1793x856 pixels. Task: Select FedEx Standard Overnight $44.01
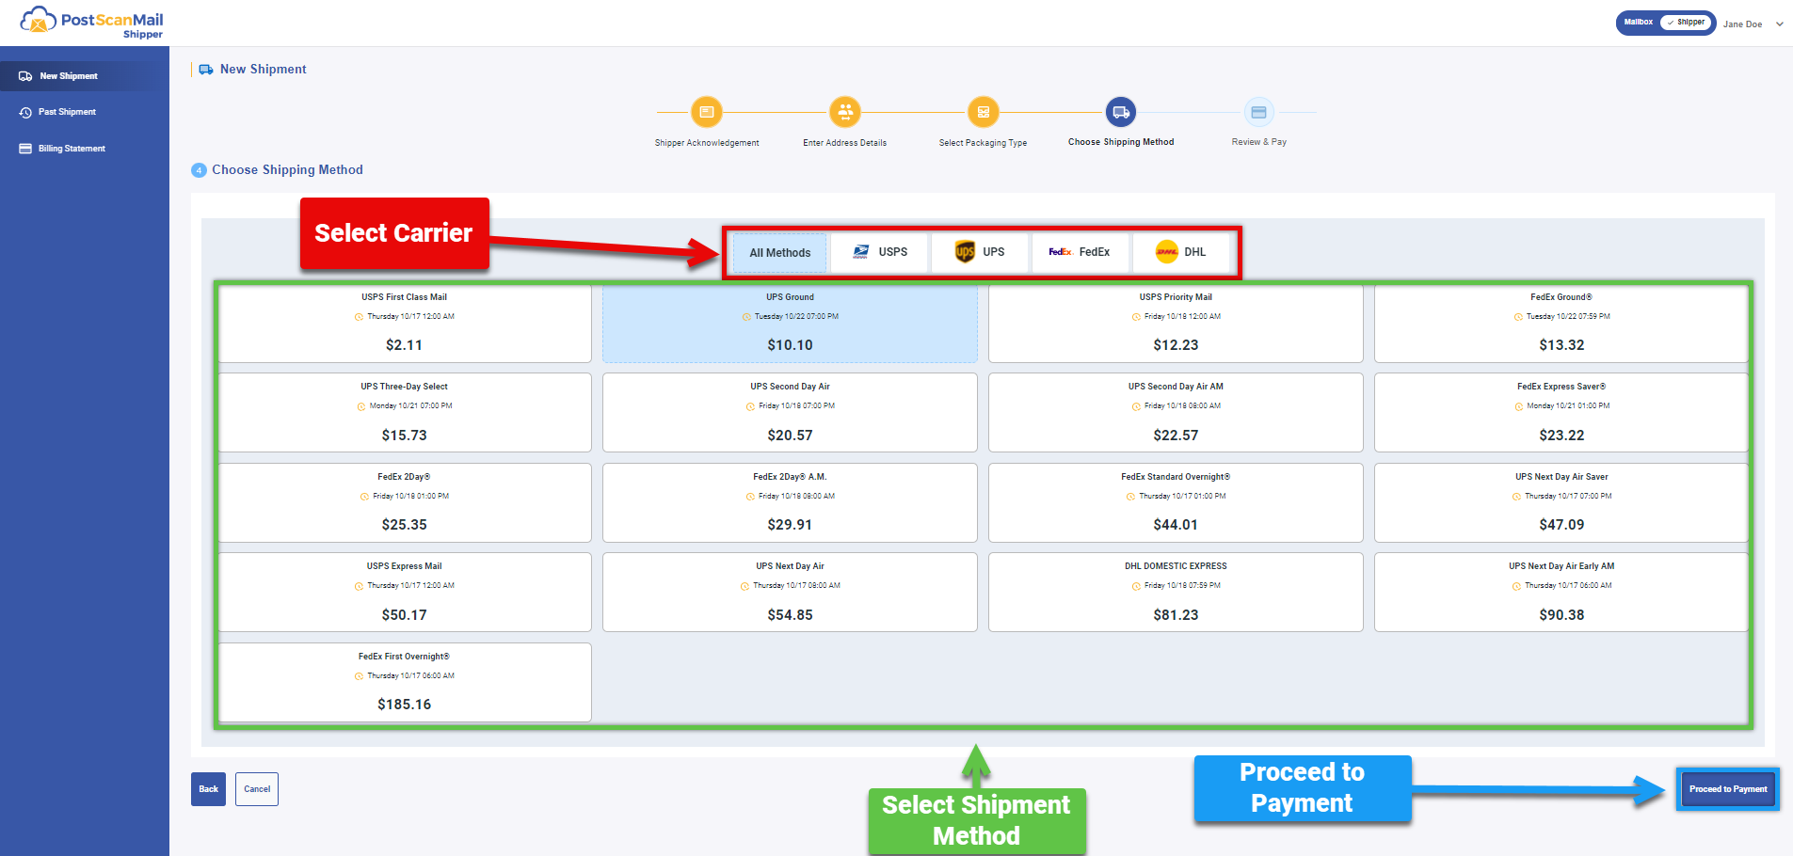(1176, 502)
